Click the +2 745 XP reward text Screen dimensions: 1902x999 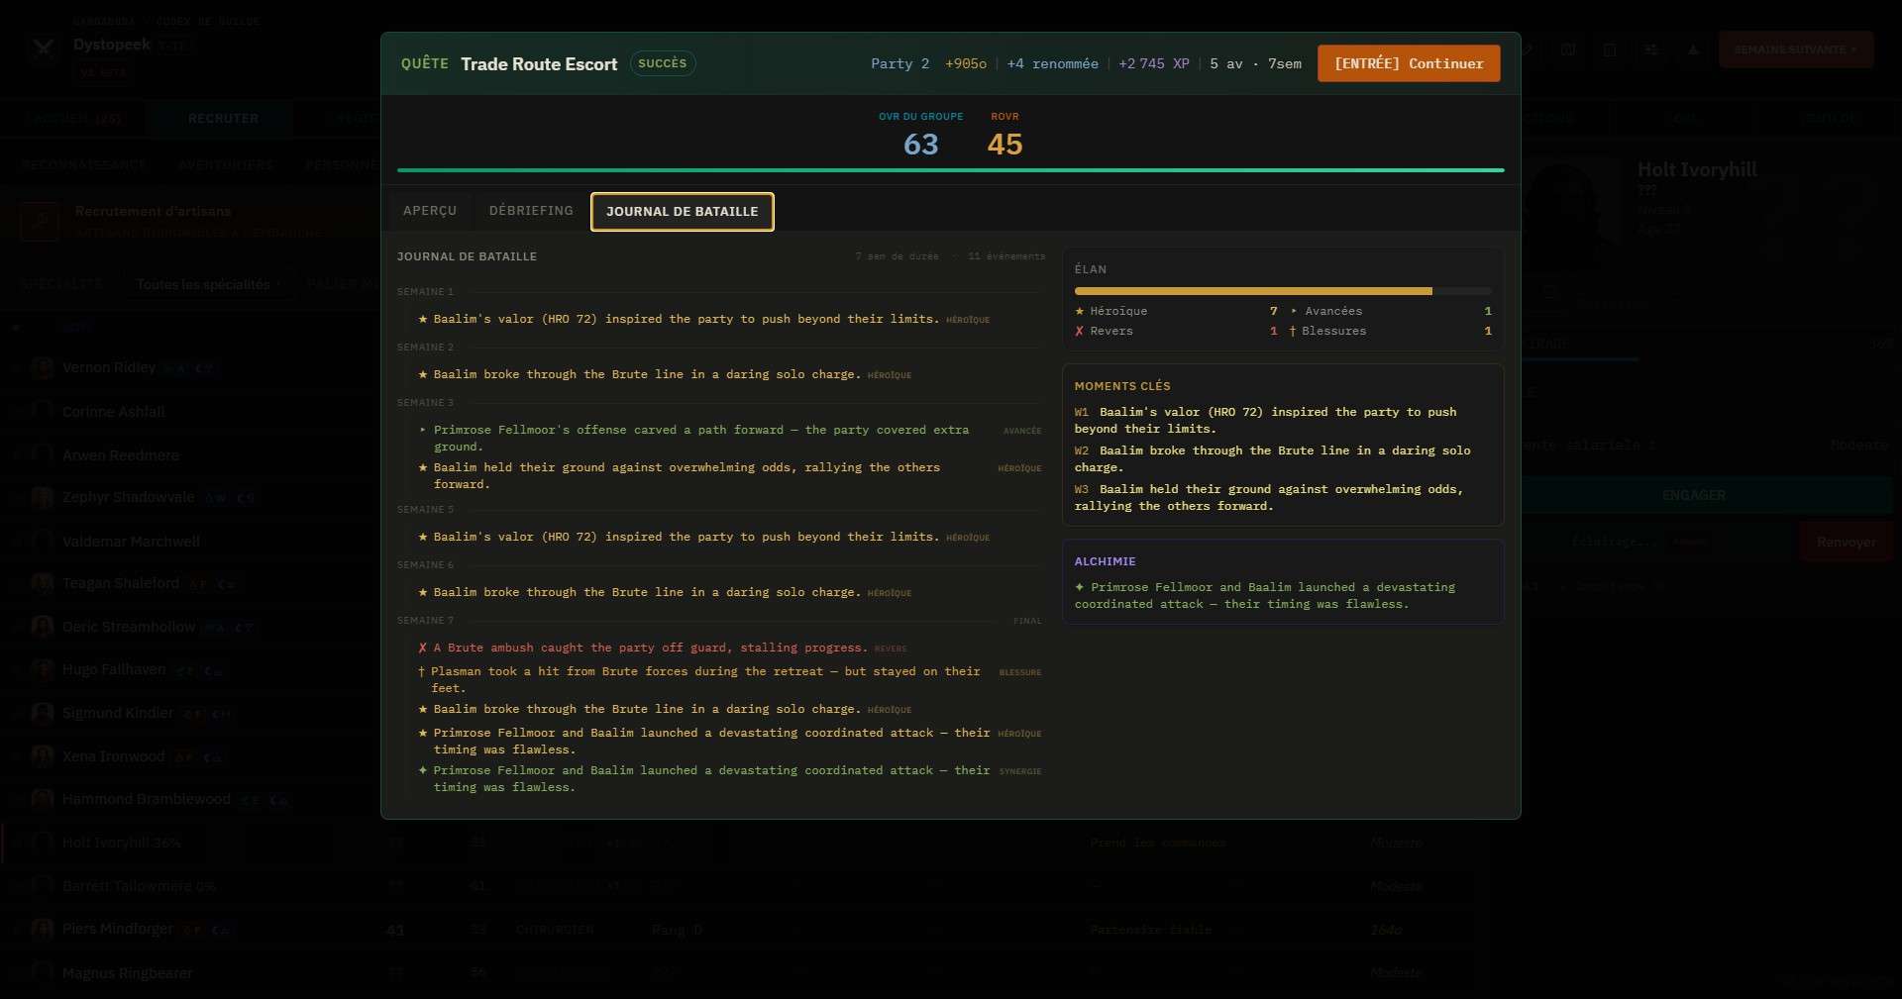coord(1153,63)
